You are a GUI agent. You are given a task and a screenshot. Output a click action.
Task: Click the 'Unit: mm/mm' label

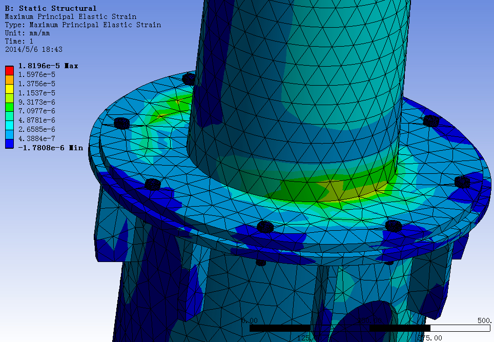click(x=27, y=33)
